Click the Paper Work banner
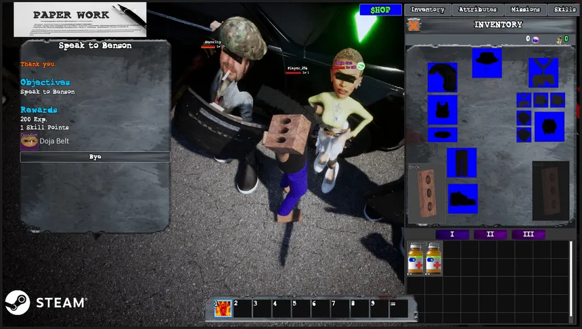 [x=80, y=20]
